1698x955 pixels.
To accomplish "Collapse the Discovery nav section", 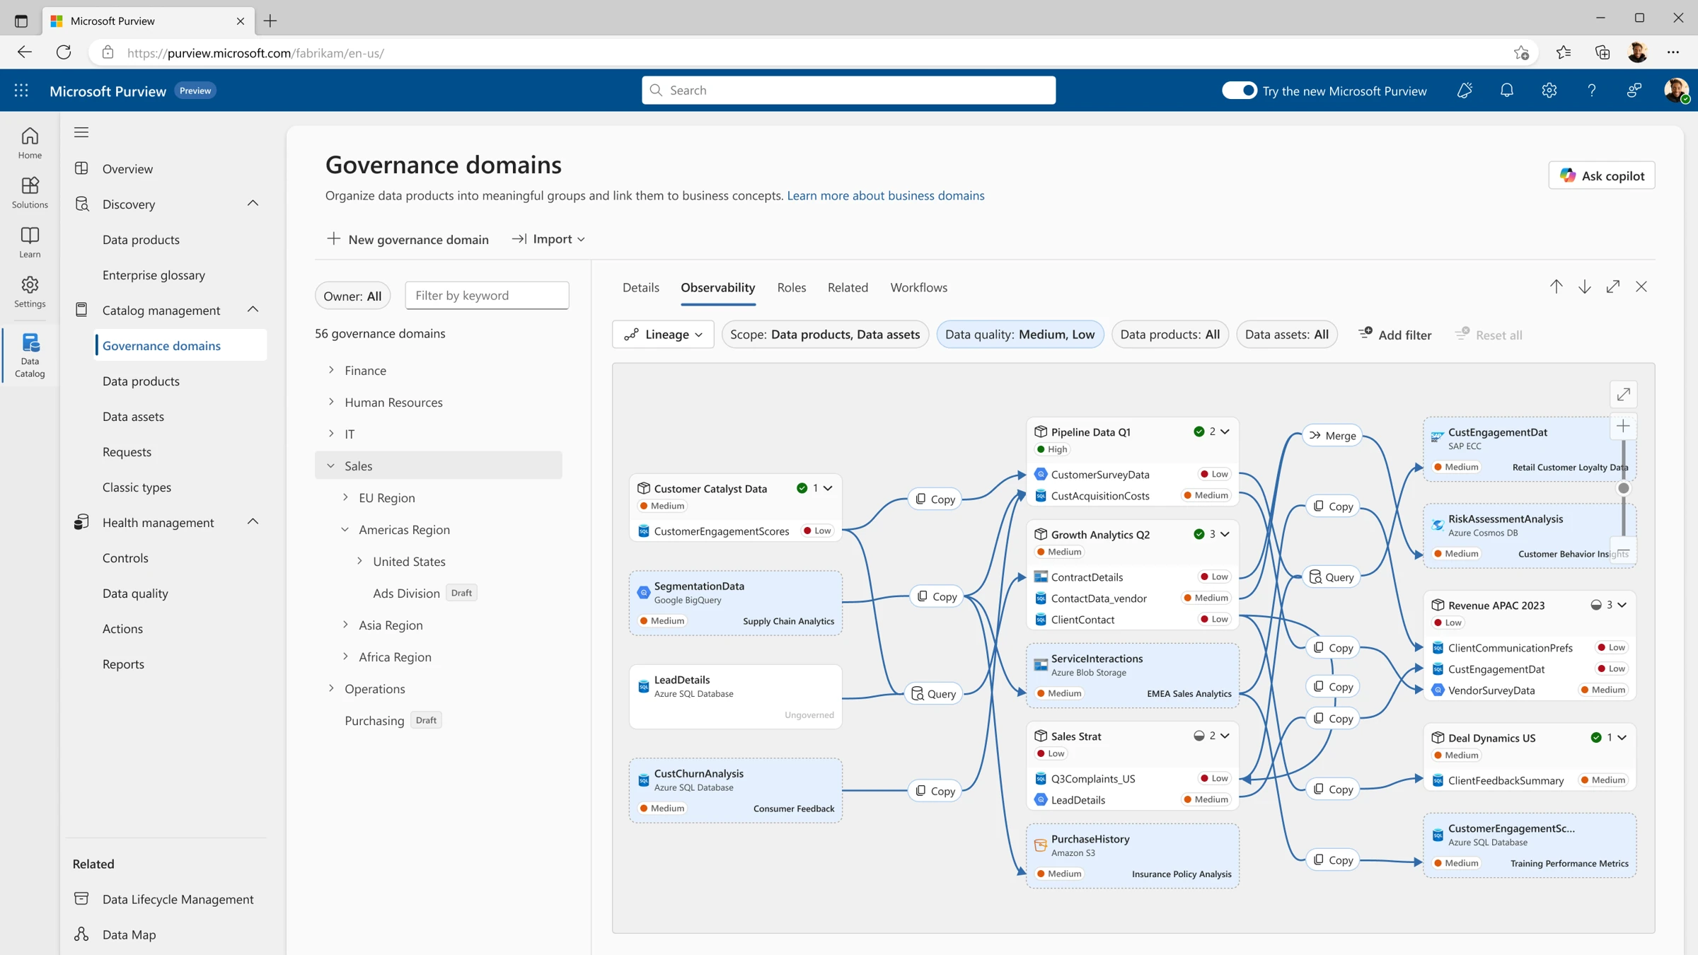I will [x=253, y=204].
